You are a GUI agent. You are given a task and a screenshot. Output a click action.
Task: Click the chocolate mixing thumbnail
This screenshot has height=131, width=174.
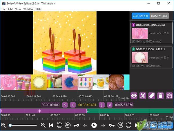116,82
